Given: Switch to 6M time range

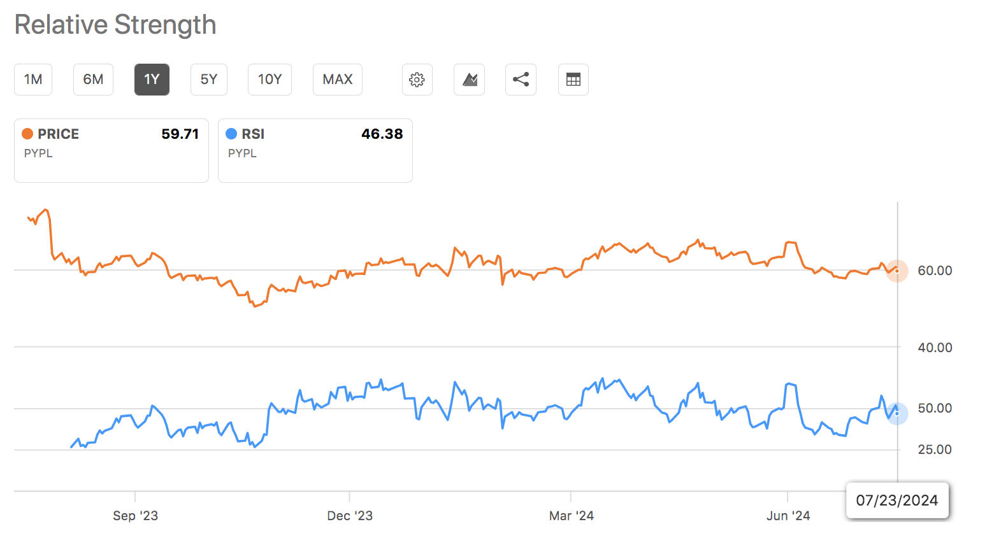Looking at the screenshot, I should pos(93,80).
